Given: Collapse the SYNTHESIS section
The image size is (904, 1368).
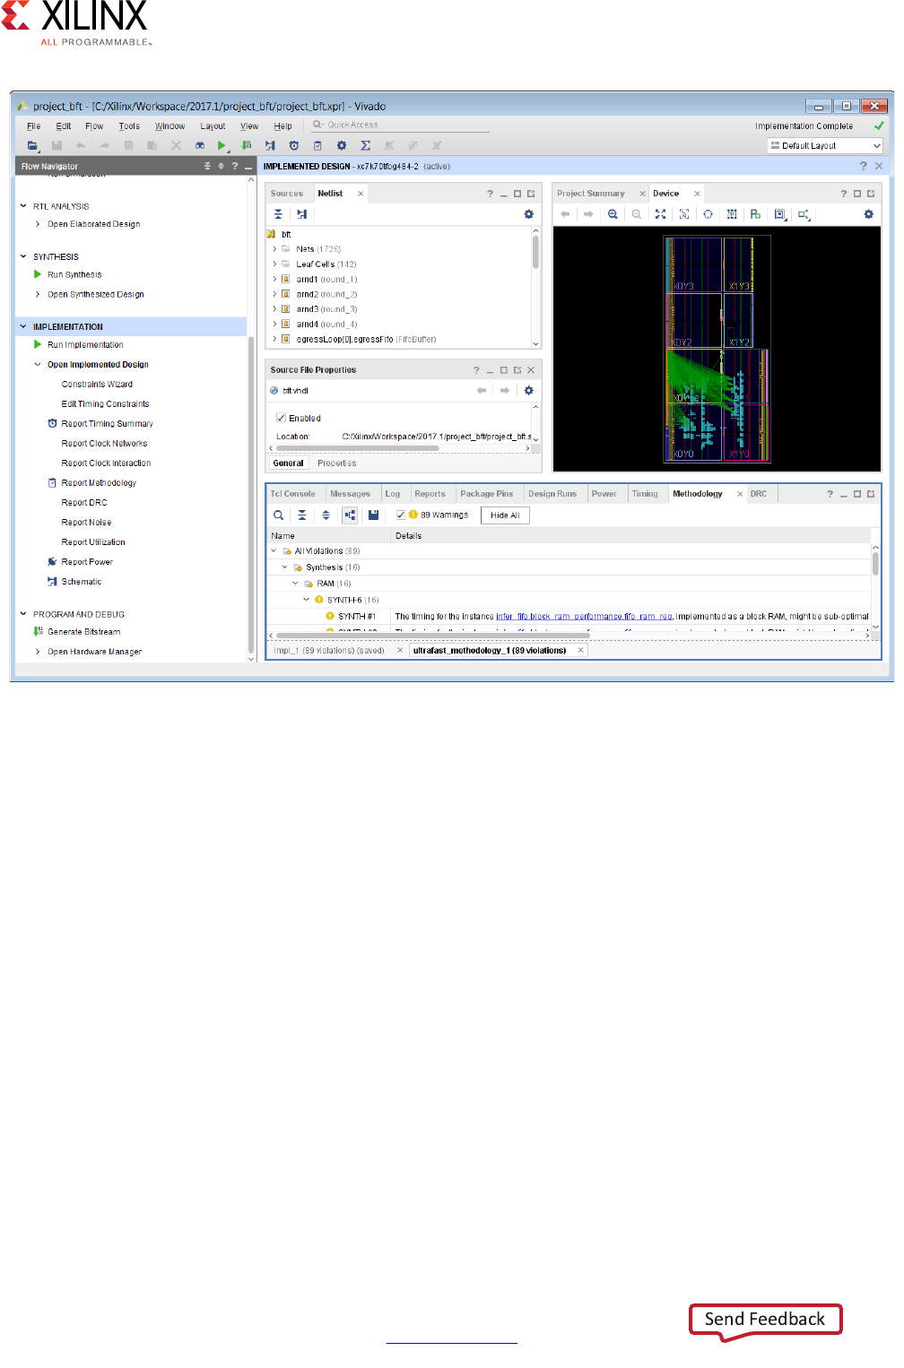Looking at the screenshot, I should pos(23,256).
